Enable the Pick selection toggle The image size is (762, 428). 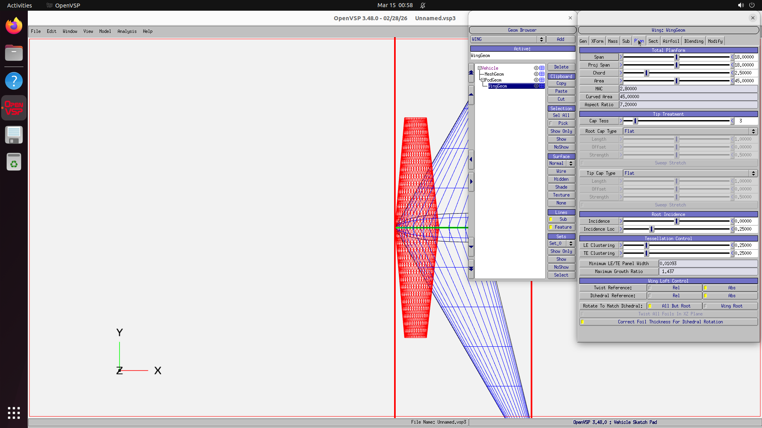point(561,123)
